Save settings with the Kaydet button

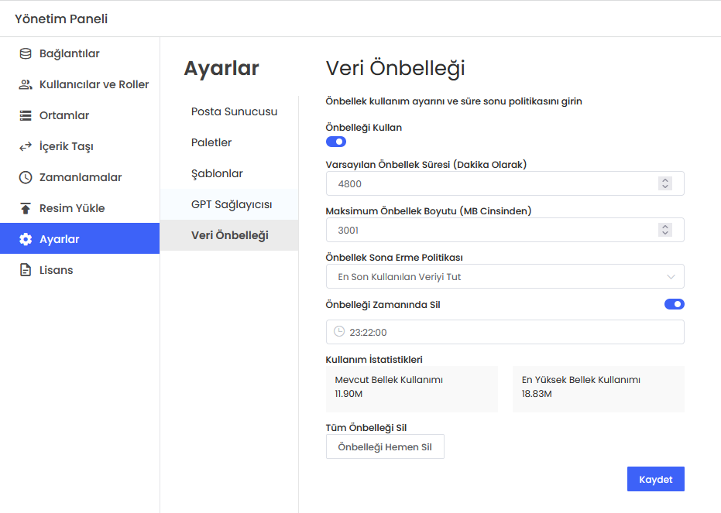coord(655,479)
